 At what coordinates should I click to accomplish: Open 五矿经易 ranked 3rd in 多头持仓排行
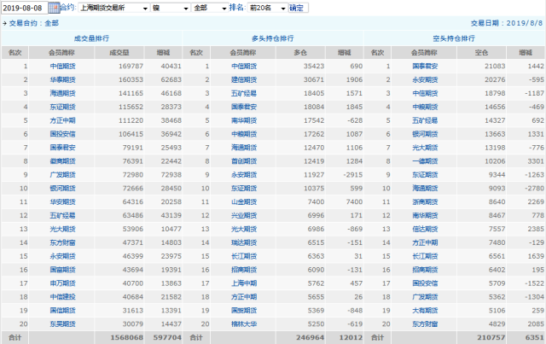244,93
